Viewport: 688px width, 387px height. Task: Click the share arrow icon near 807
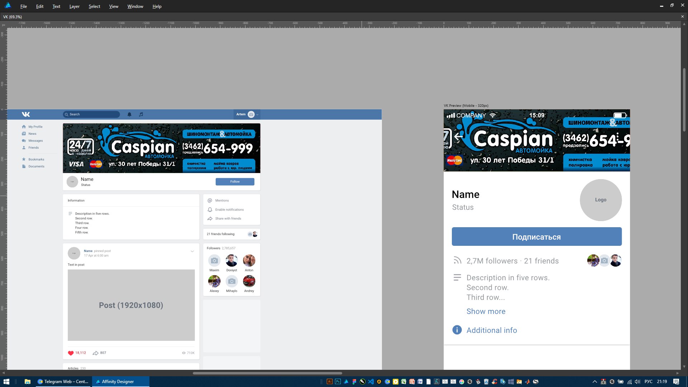point(95,353)
